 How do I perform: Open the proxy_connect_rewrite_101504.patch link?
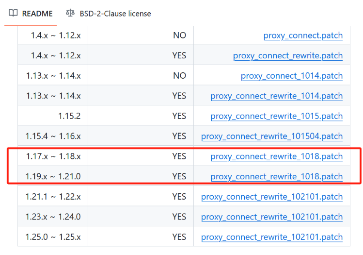click(272, 136)
